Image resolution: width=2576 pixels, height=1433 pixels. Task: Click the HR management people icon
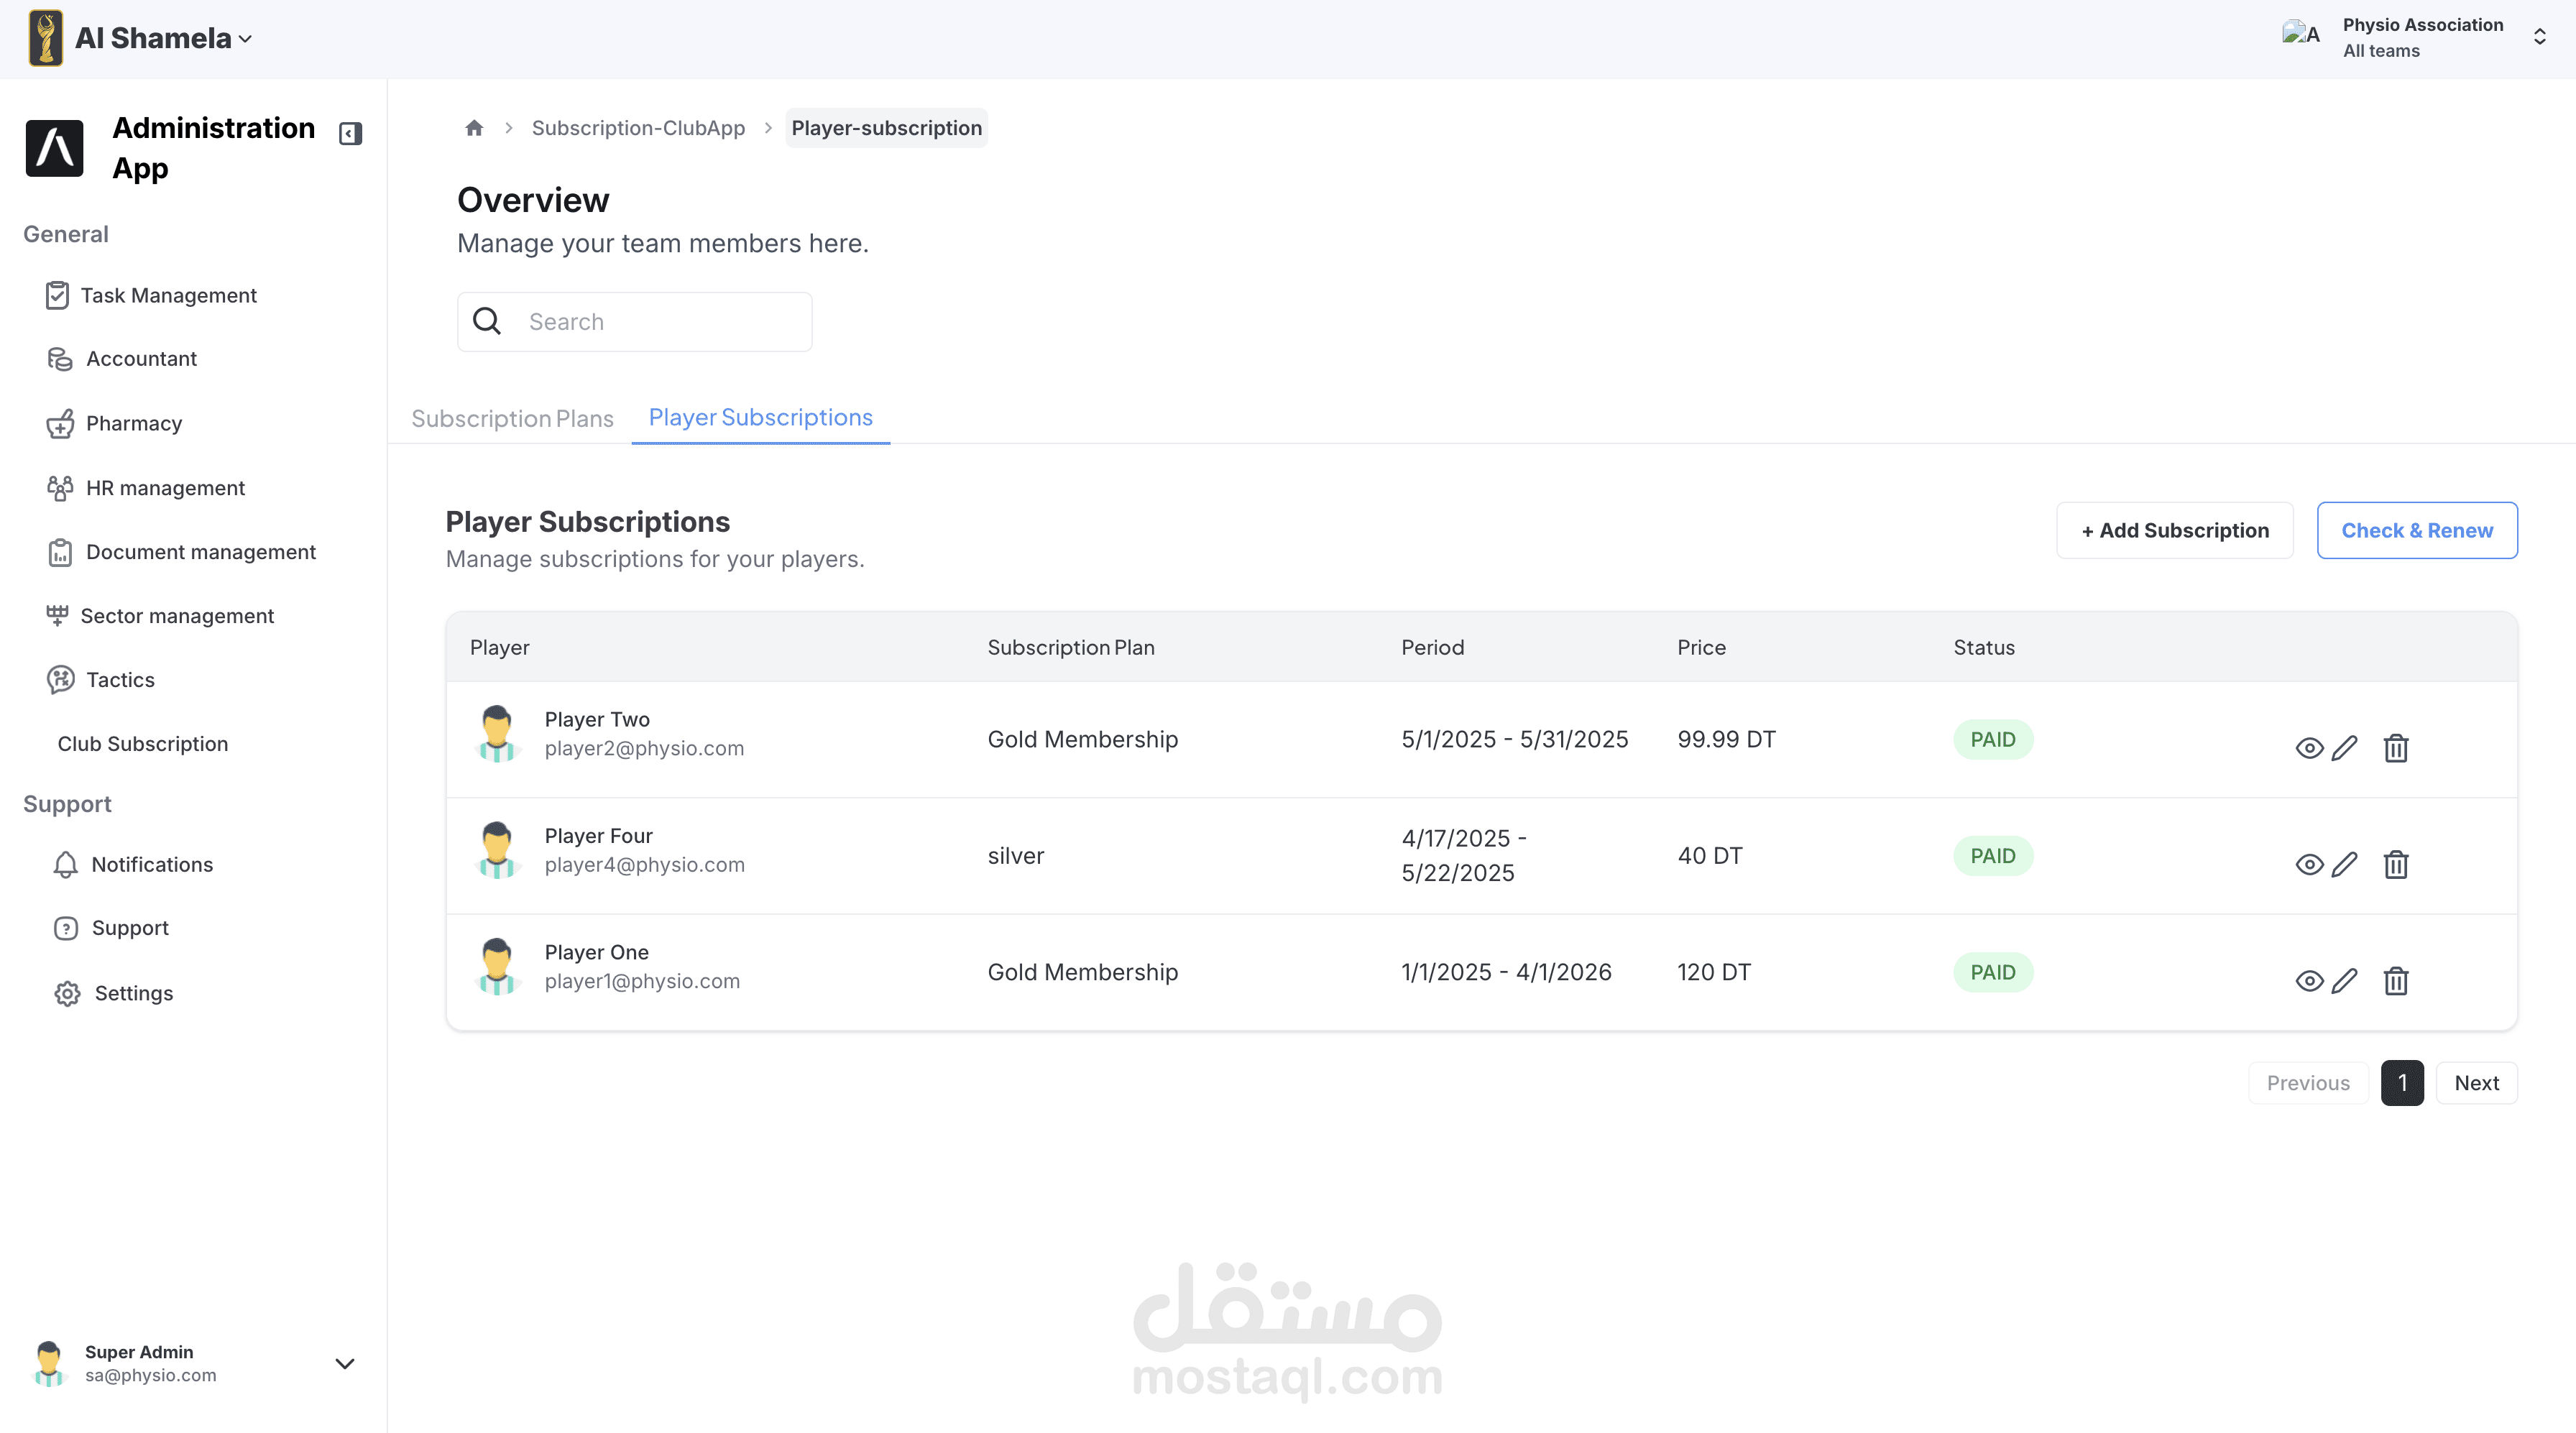(60, 488)
